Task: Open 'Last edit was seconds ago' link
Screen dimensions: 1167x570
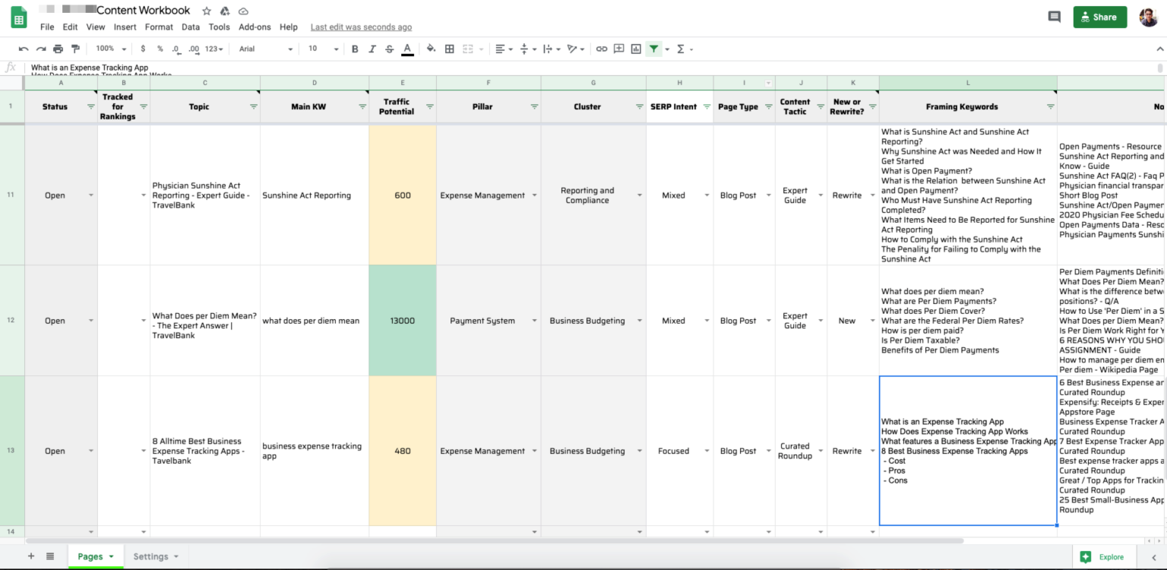Action: click(x=361, y=27)
